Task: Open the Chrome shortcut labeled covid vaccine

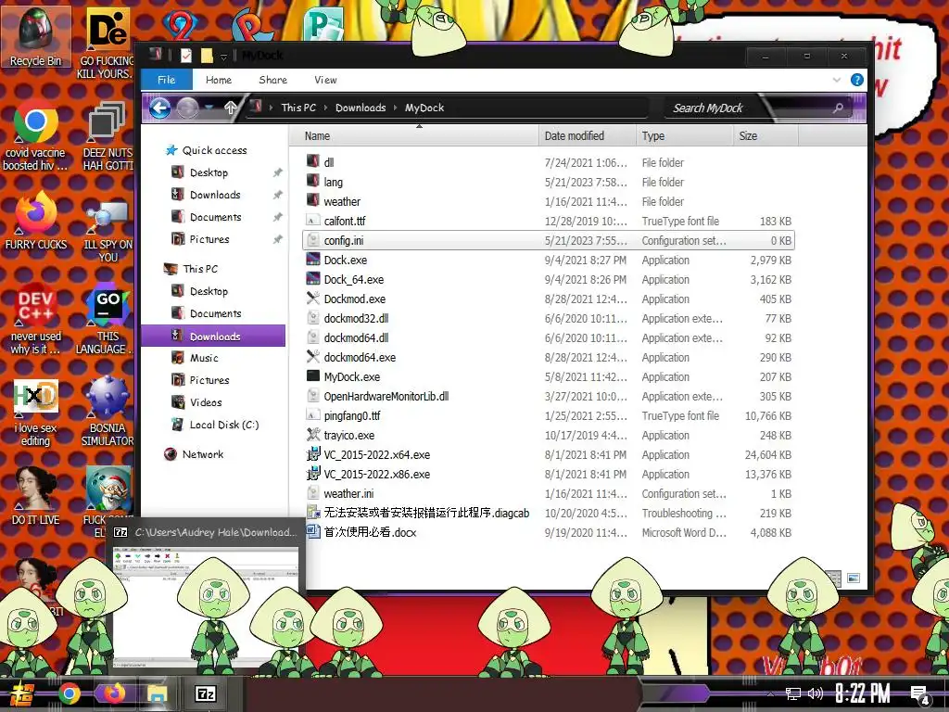Action: tap(36, 134)
